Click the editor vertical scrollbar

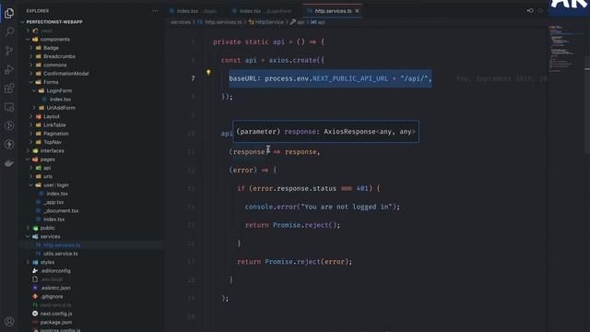coord(587,104)
